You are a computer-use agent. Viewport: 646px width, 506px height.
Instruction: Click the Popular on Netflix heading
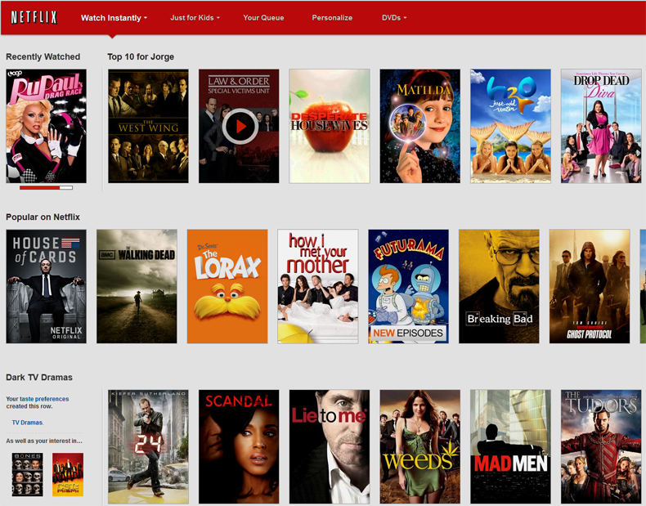(x=43, y=217)
